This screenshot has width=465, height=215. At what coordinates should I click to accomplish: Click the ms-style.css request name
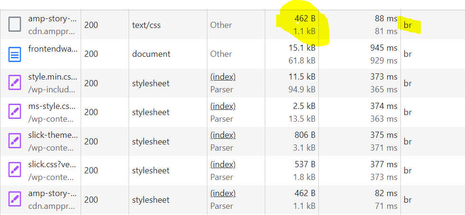(x=52, y=107)
